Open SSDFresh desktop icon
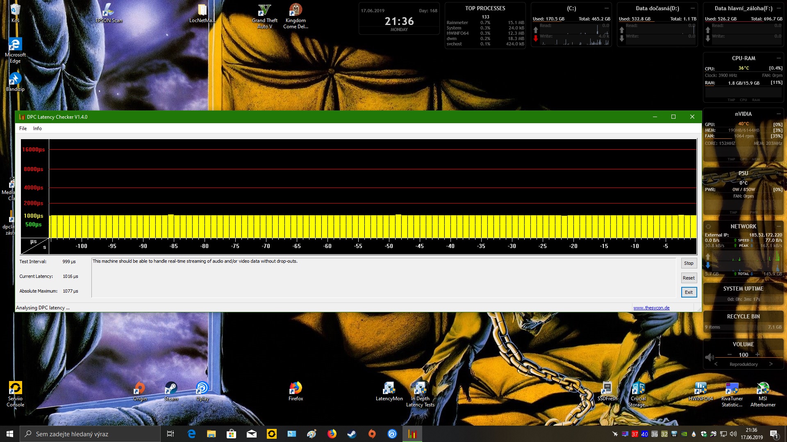The image size is (787, 442). (607, 388)
